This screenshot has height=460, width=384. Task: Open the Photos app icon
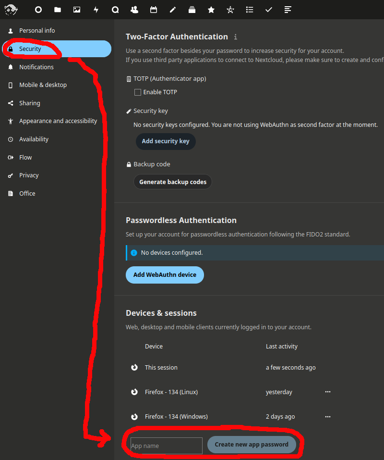click(77, 10)
